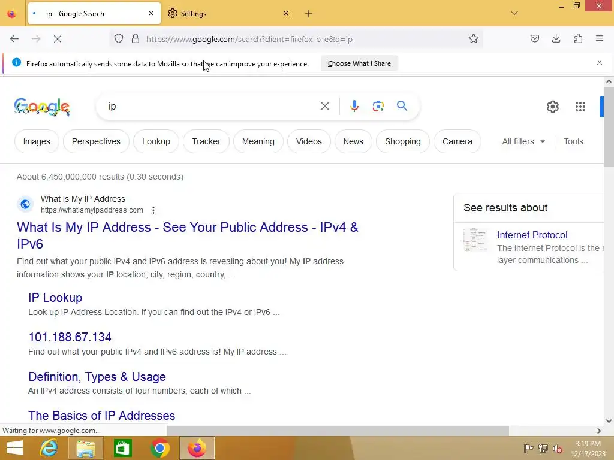Select the Camera filter chip
This screenshot has height=460, width=614.
click(458, 141)
